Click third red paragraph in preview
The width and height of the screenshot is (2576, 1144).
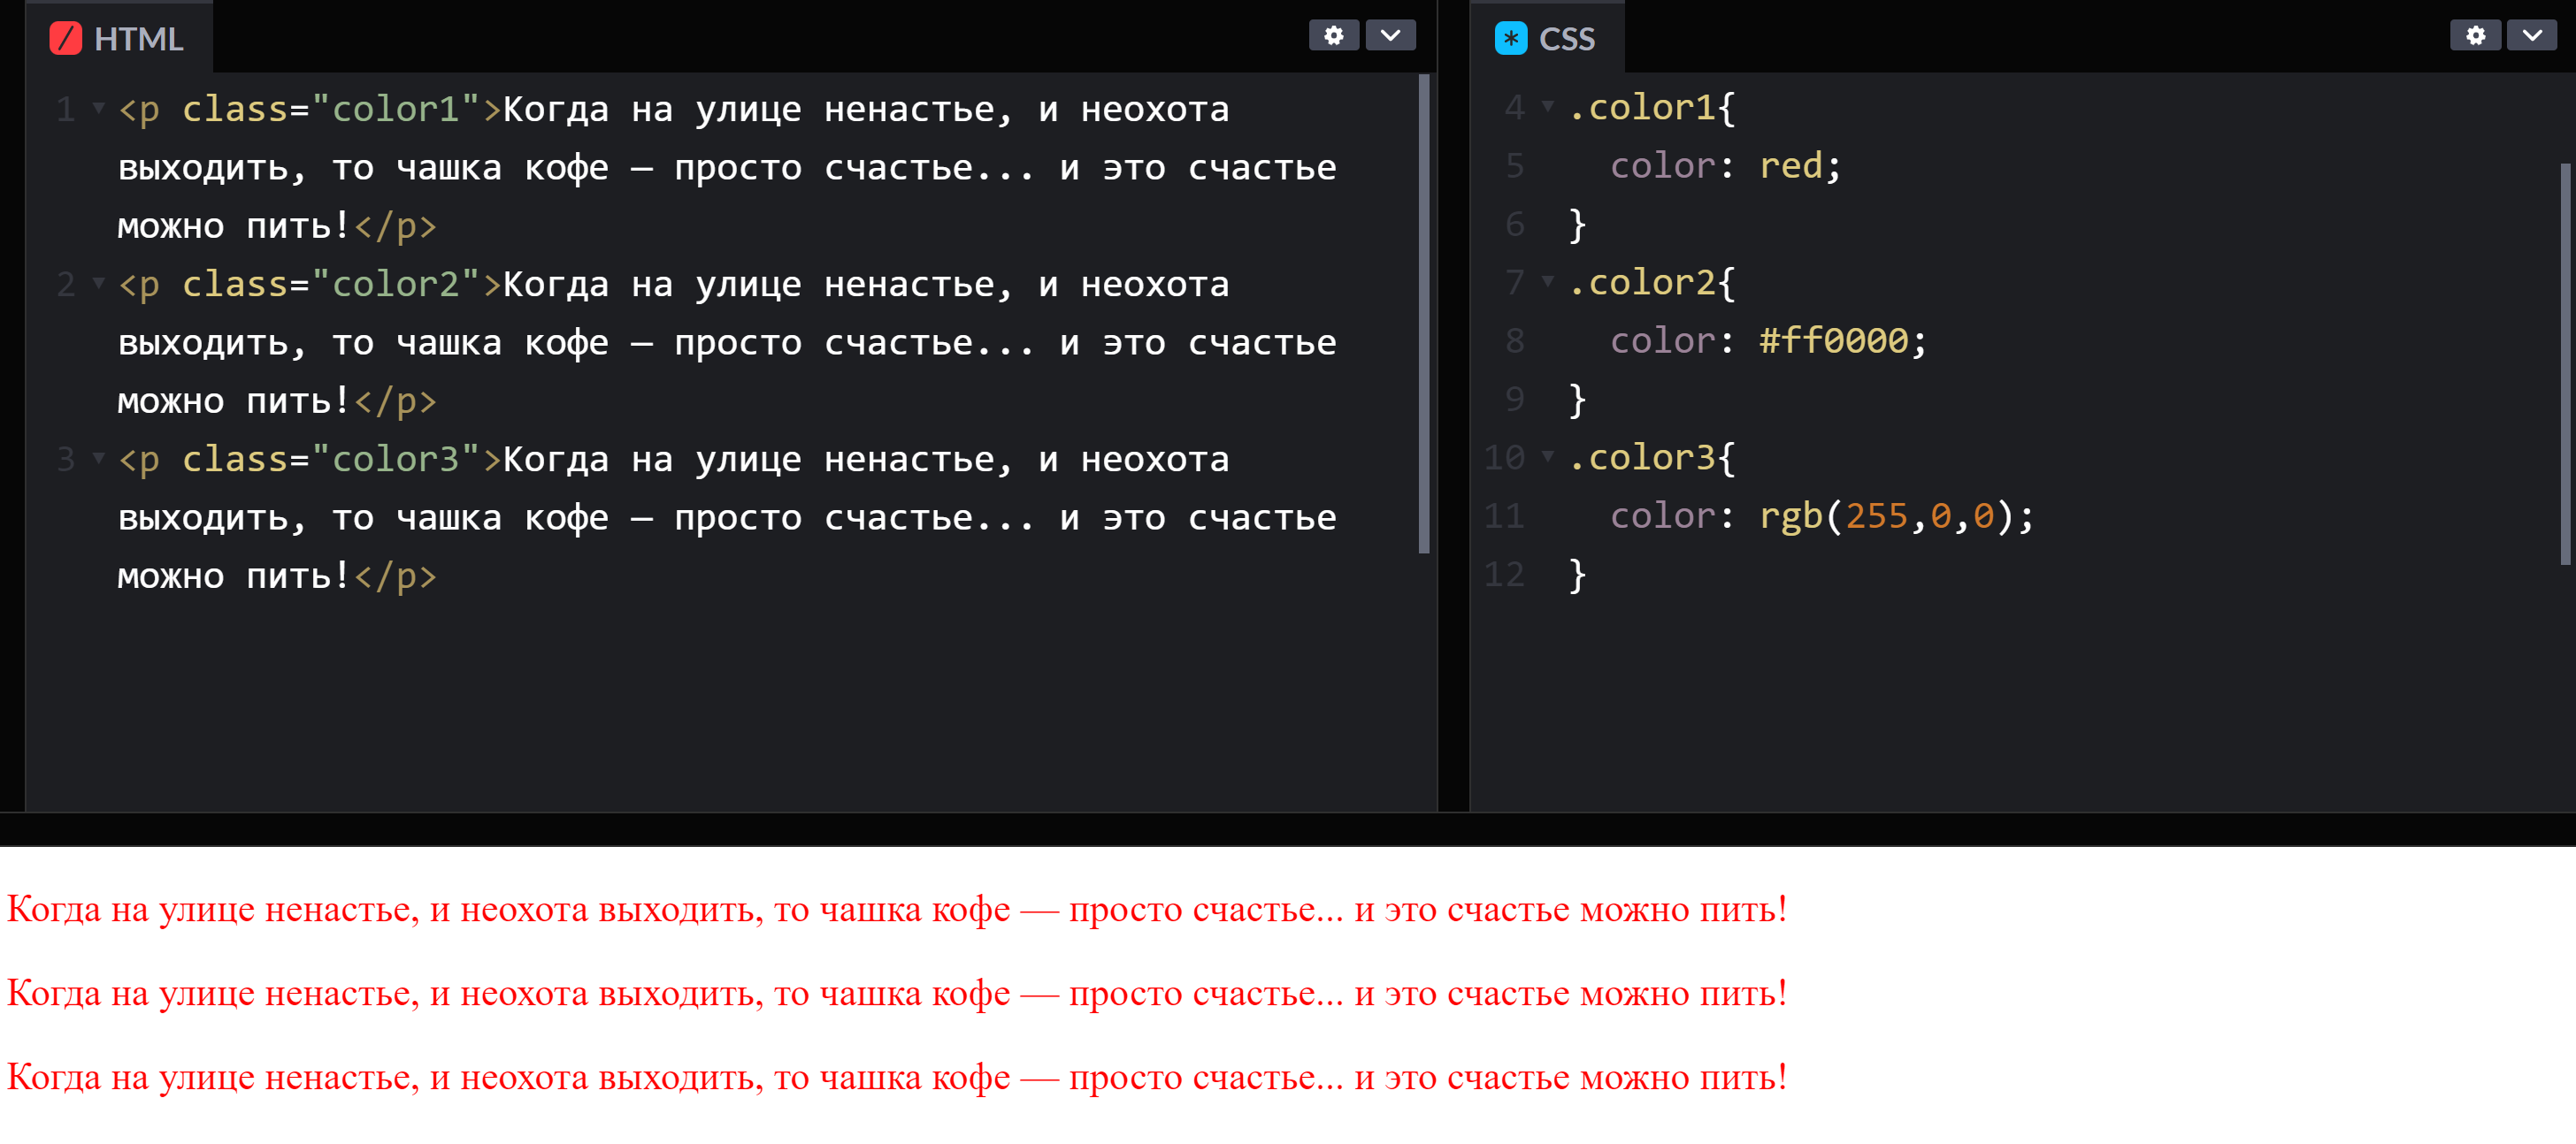click(897, 1077)
